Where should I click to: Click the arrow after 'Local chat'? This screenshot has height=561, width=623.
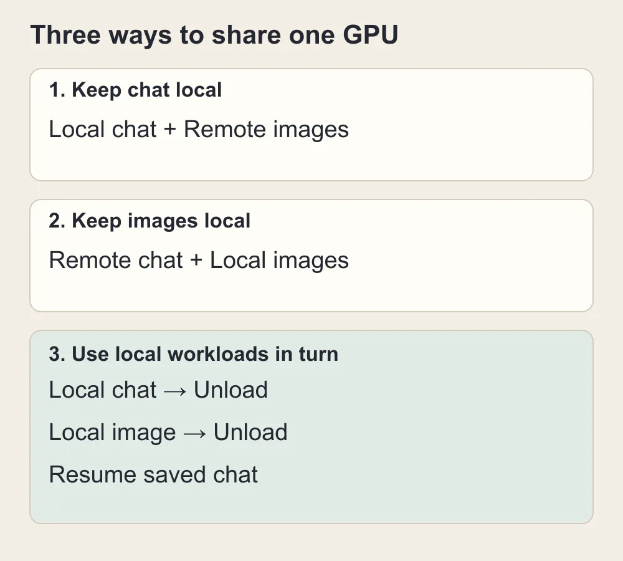[175, 391]
